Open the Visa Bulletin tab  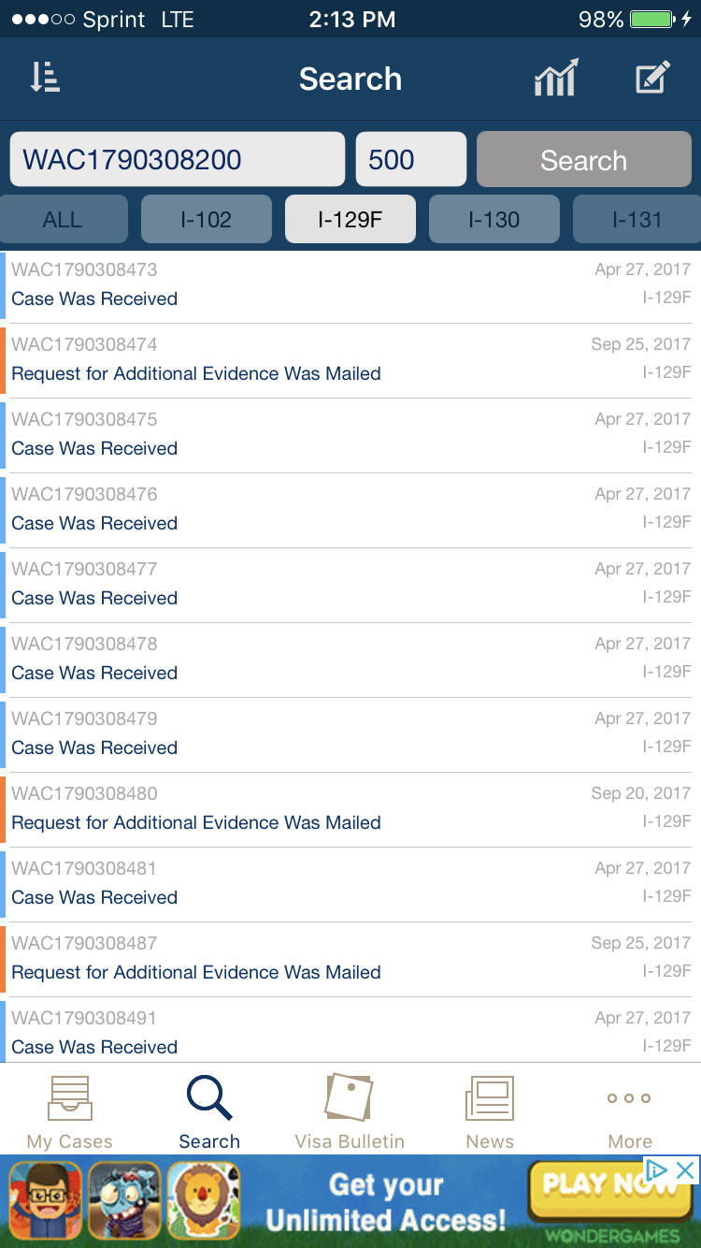[x=350, y=1111]
